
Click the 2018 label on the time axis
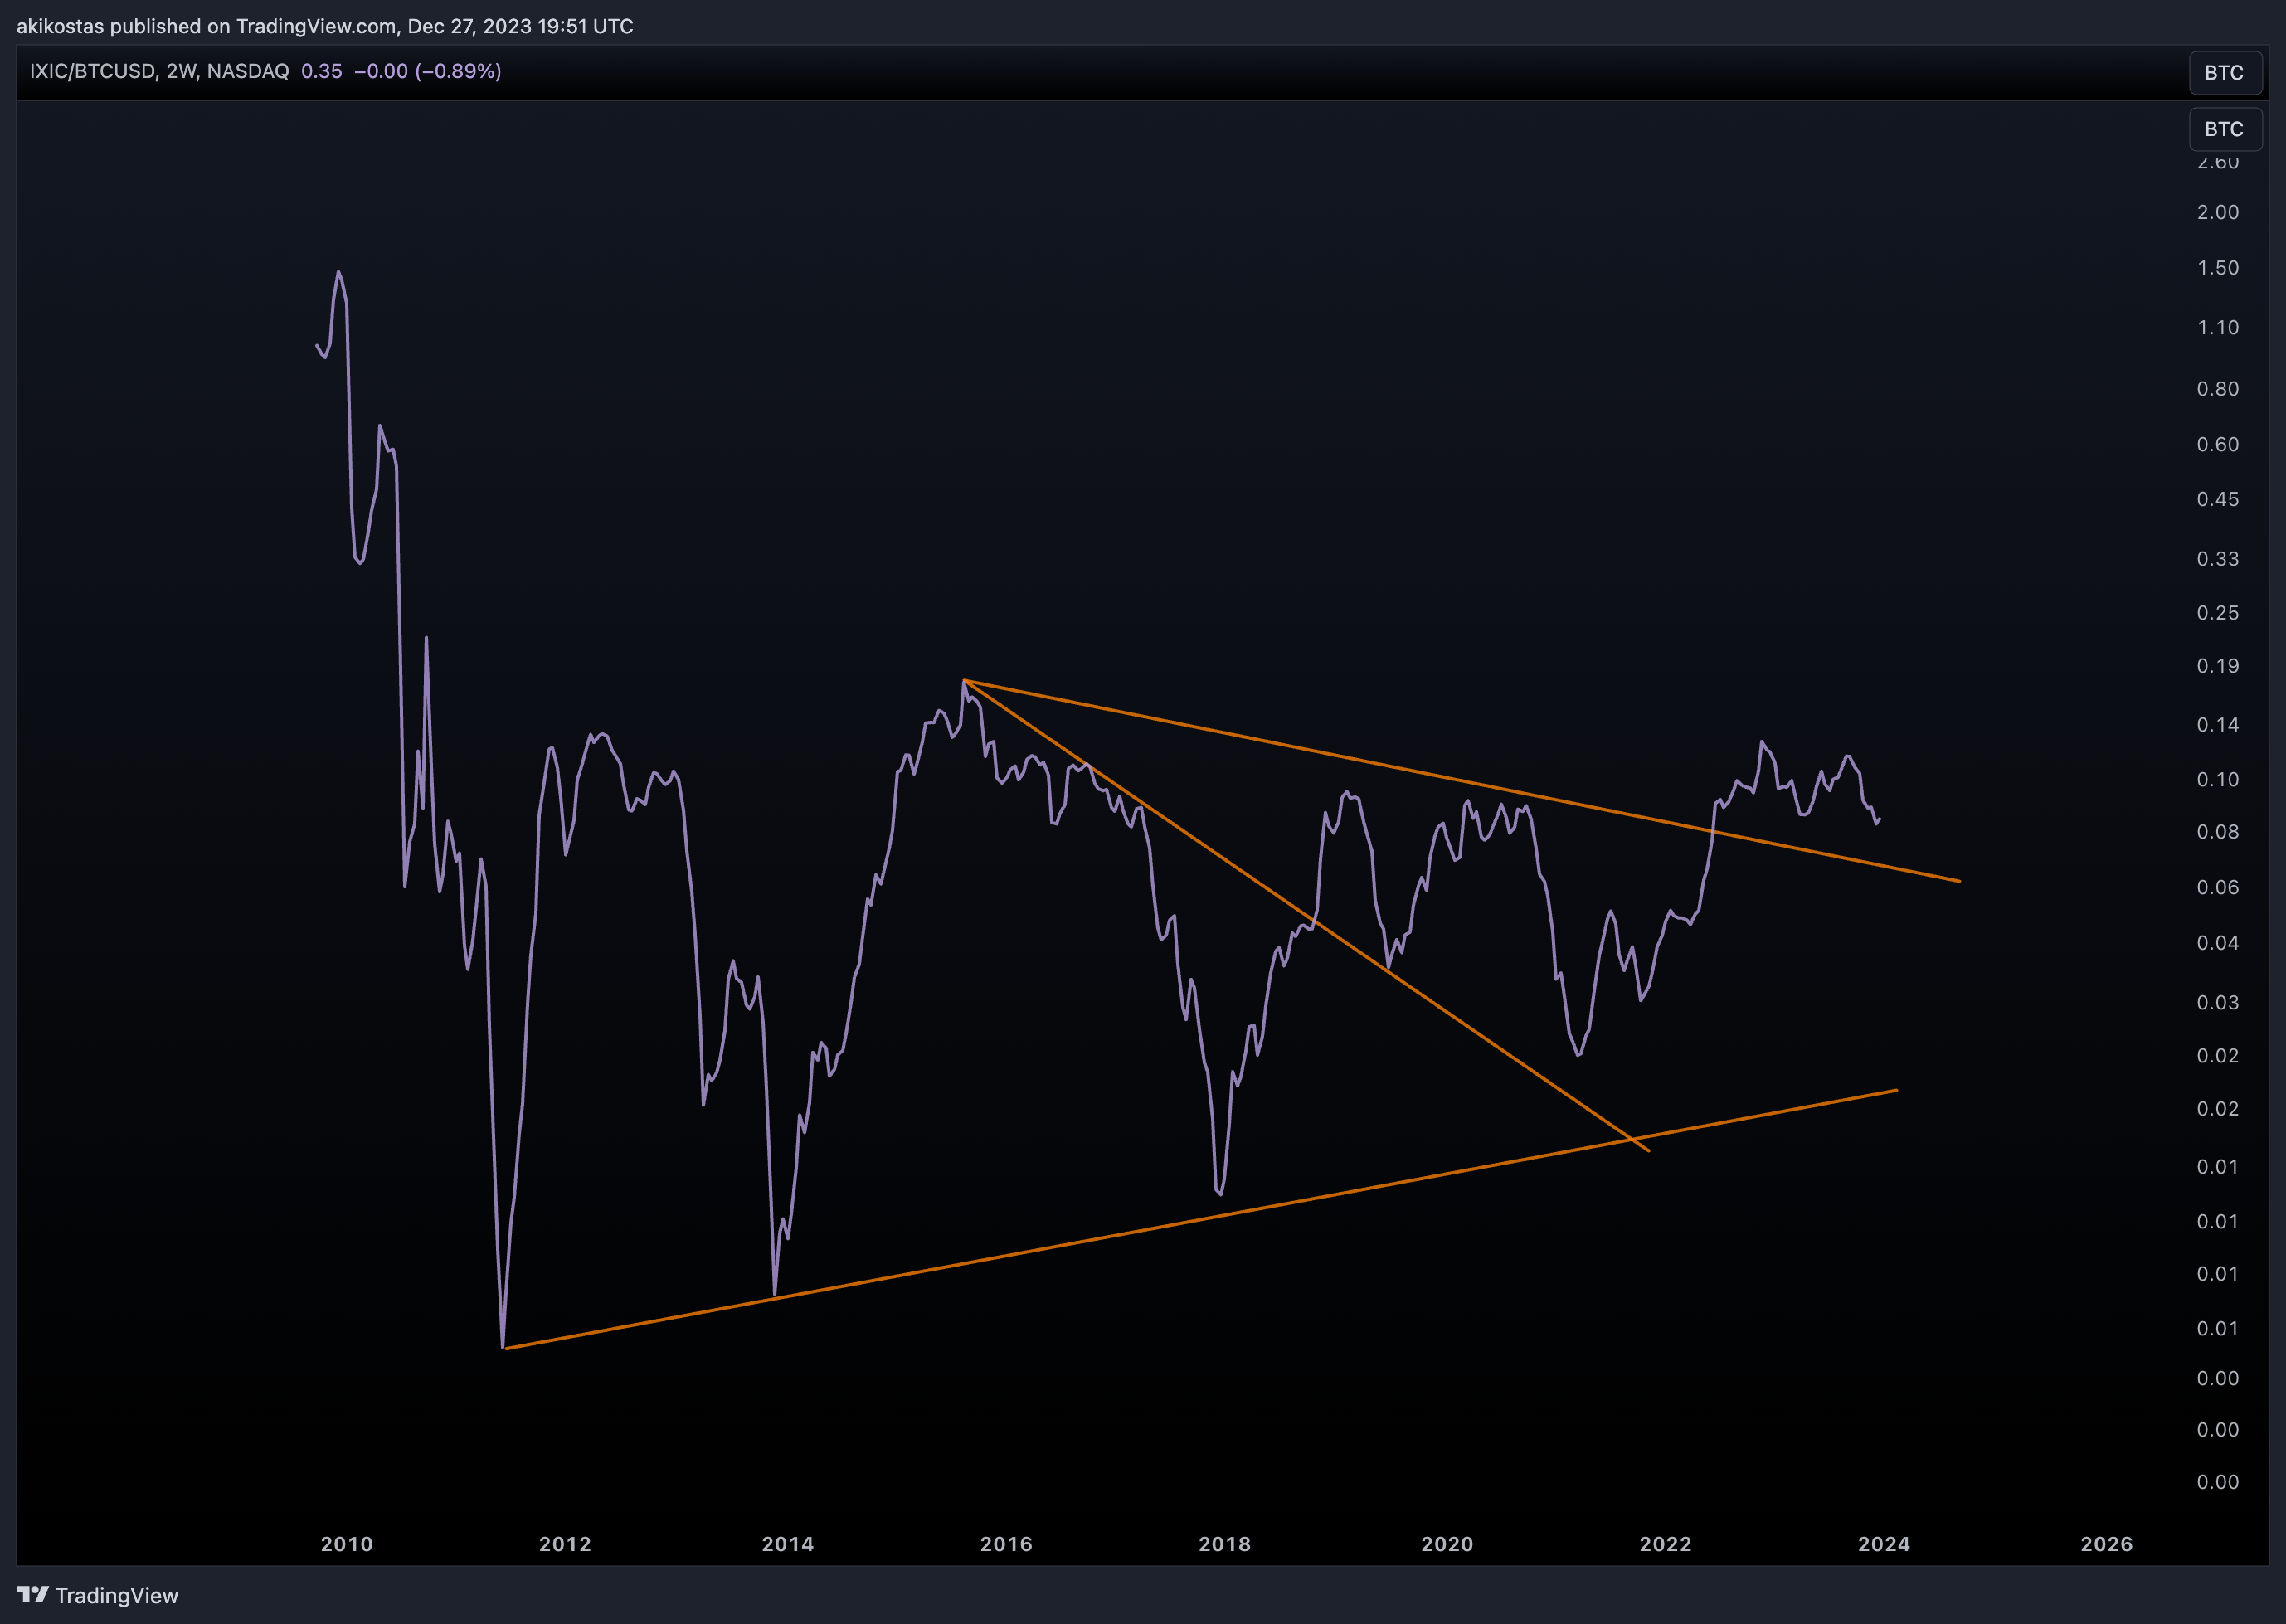[x=1225, y=1544]
